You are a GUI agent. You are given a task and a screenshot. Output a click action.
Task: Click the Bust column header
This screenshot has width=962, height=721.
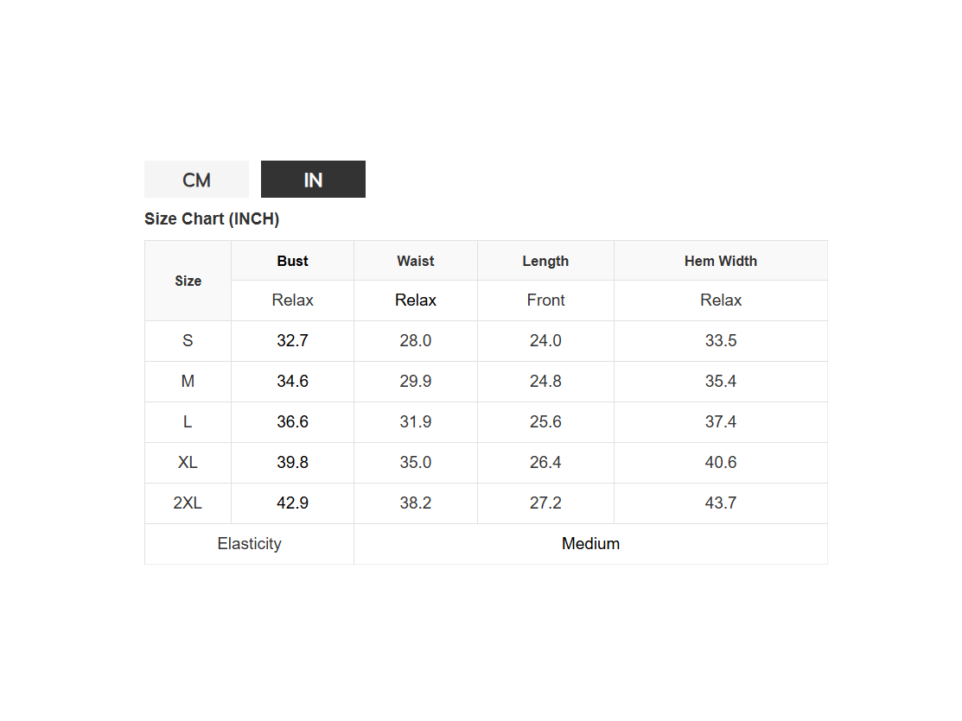[292, 261]
